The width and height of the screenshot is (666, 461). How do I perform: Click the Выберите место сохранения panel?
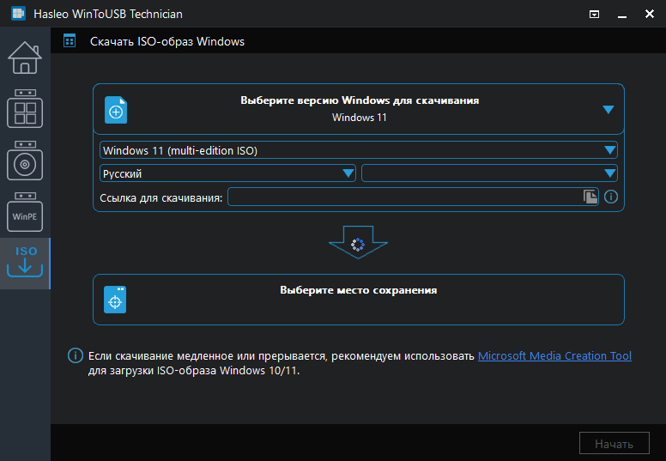point(359,300)
